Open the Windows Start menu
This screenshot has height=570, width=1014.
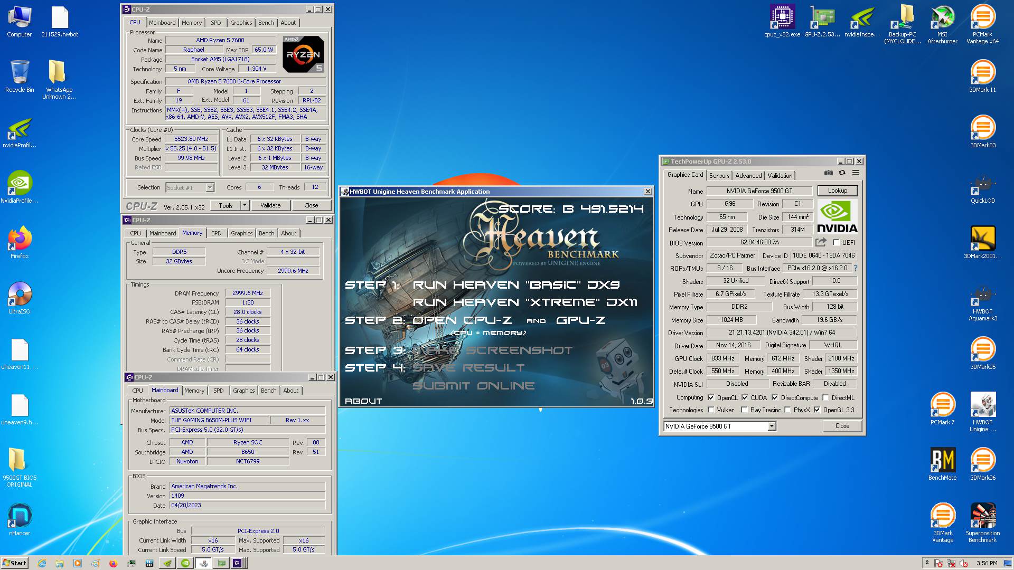[x=14, y=563]
